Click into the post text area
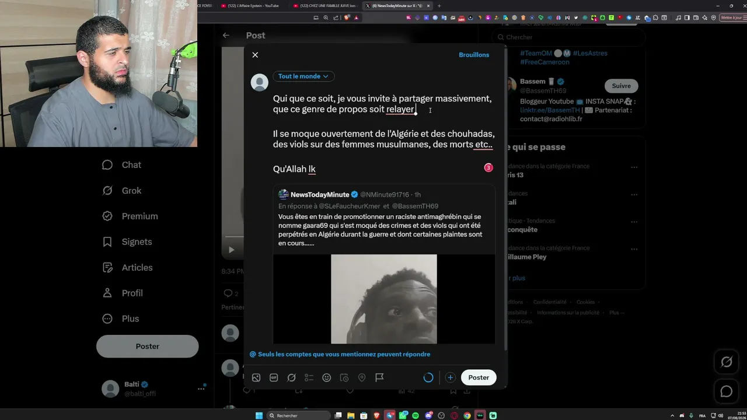The height and width of the screenshot is (420, 747). point(383,134)
